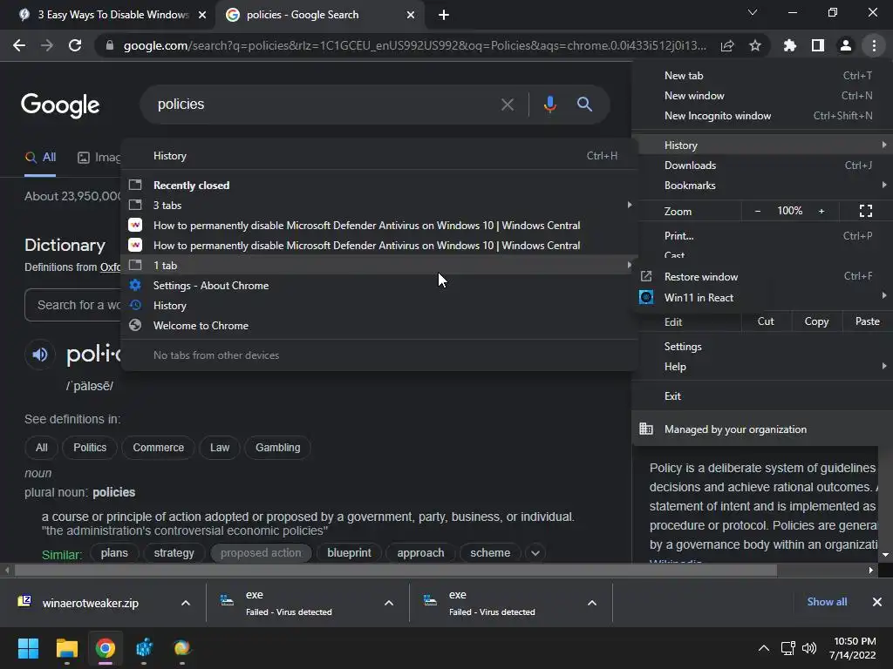Screen dimensions: 893x669
Task: Click the address bar URL
Action: tap(414, 45)
